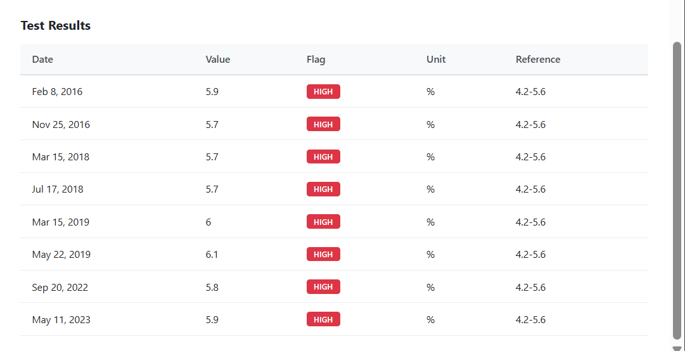Click the vertical scrollbar thumb
This screenshot has height=351, width=685.
click(x=677, y=190)
